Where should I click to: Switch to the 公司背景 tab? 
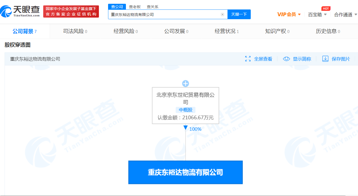pyautogui.click(x=25, y=31)
